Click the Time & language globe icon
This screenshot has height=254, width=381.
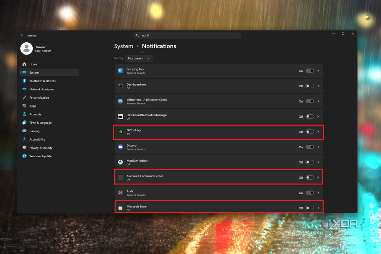[24, 123]
